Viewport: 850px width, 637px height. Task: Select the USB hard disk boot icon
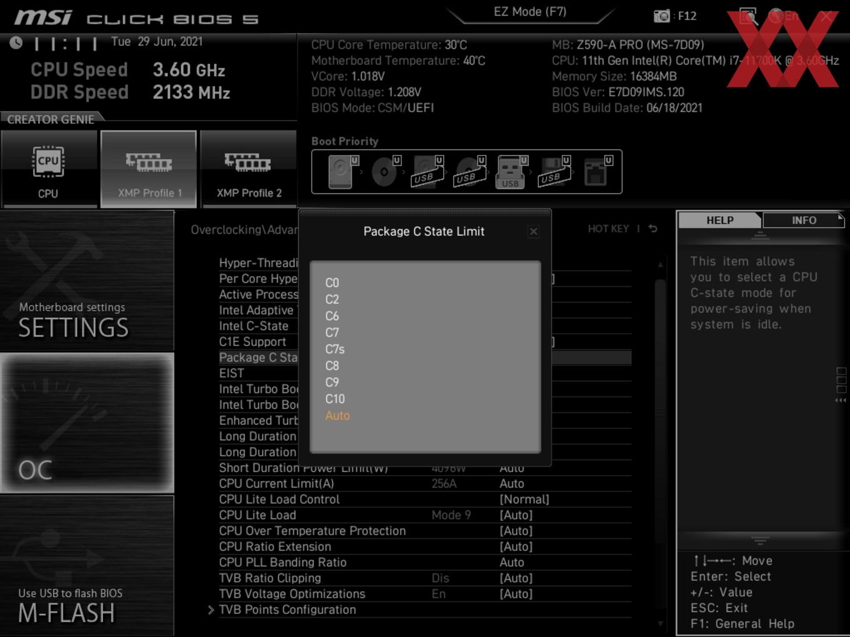click(426, 172)
